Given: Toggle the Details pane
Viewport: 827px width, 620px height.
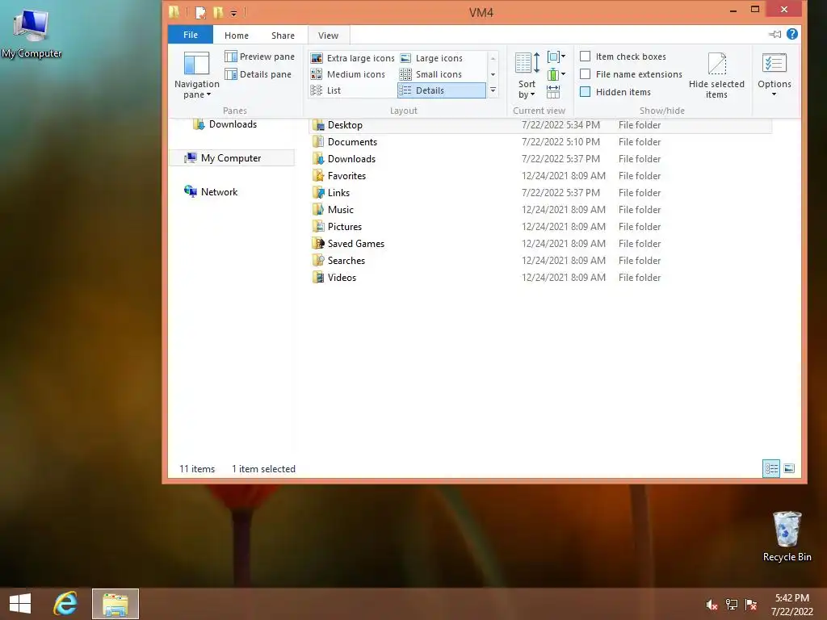Looking at the screenshot, I should (258, 74).
